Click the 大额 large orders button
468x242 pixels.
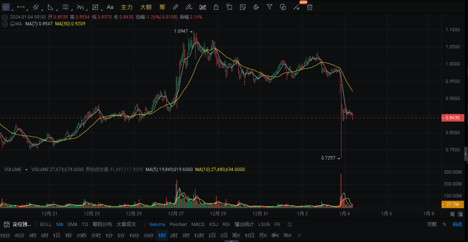[x=146, y=6]
